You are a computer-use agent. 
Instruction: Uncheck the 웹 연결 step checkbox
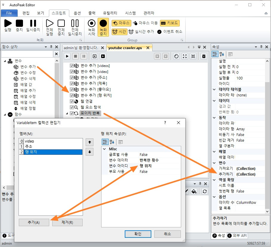(72, 101)
